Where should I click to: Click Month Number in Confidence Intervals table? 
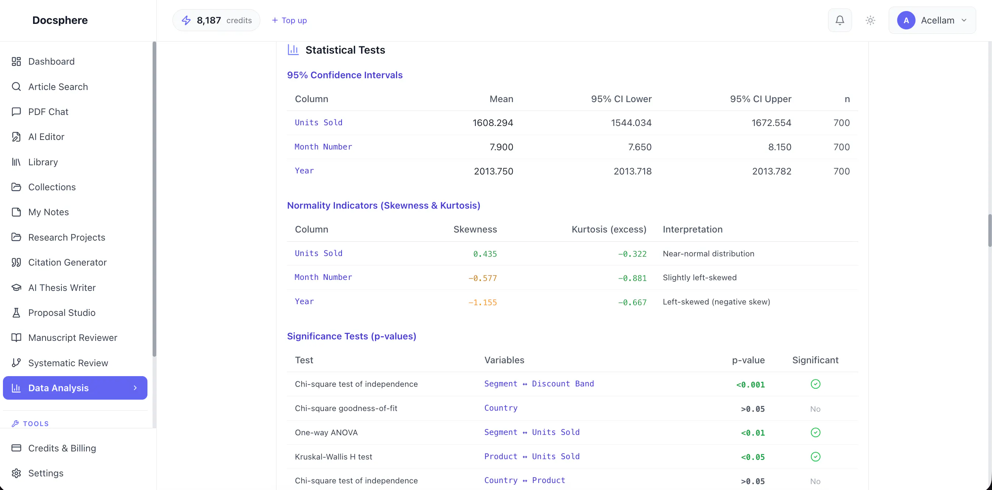pyautogui.click(x=323, y=147)
